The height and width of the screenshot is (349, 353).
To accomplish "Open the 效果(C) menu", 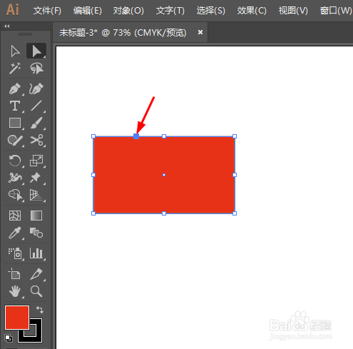I will pyautogui.click(x=252, y=11).
